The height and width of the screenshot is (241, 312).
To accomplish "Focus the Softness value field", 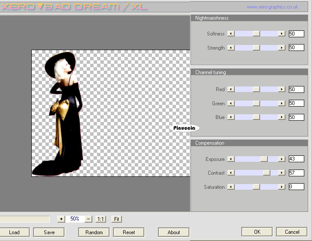I will pyautogui.click(x=297, y=34).
